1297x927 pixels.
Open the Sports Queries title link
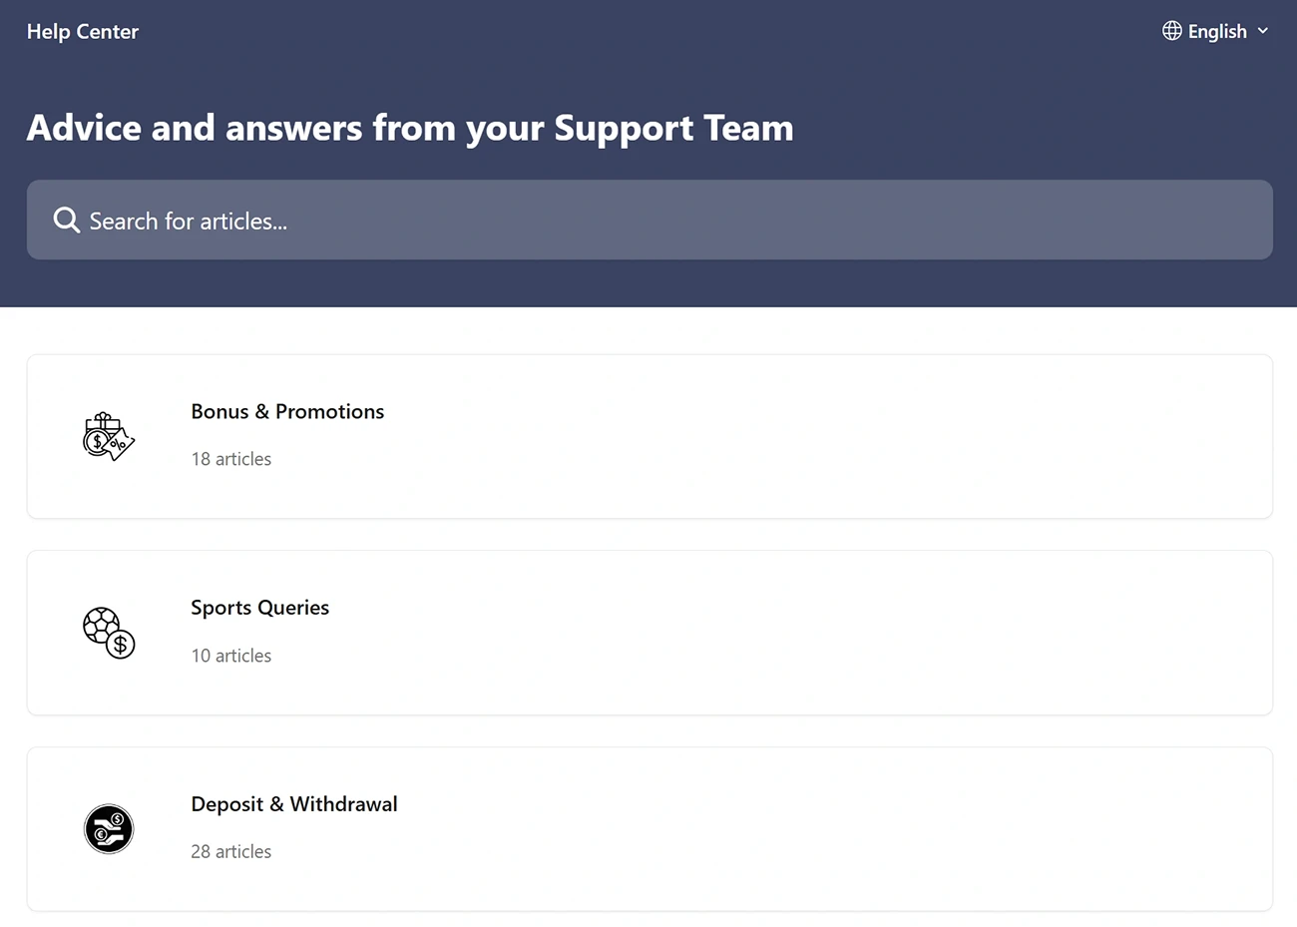click(x=259, y=608)
